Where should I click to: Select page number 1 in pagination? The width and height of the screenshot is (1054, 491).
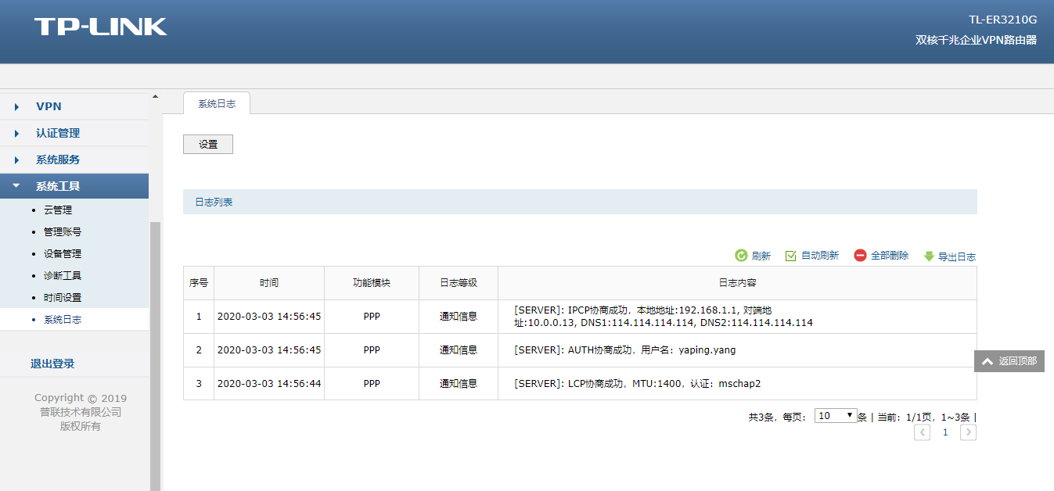(945, 432)
